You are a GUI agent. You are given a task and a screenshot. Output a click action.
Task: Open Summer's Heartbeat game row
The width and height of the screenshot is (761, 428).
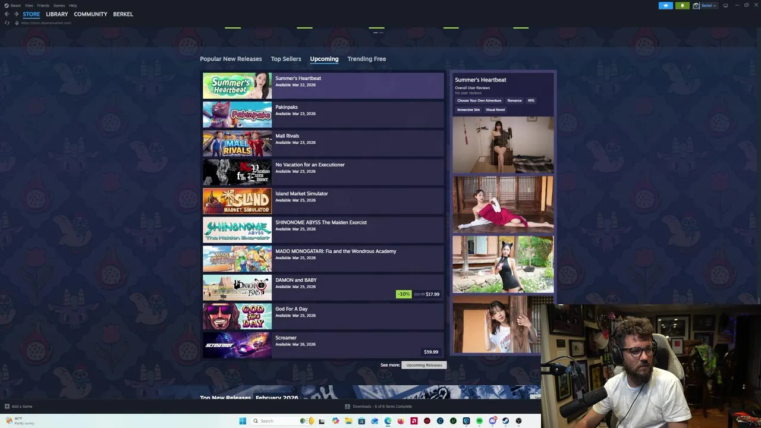click(323, 86)
